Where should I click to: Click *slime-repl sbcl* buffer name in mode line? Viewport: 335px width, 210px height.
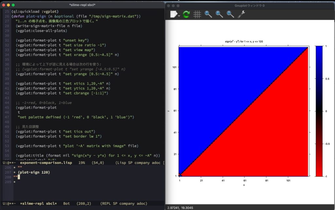[x=39, y=203]
